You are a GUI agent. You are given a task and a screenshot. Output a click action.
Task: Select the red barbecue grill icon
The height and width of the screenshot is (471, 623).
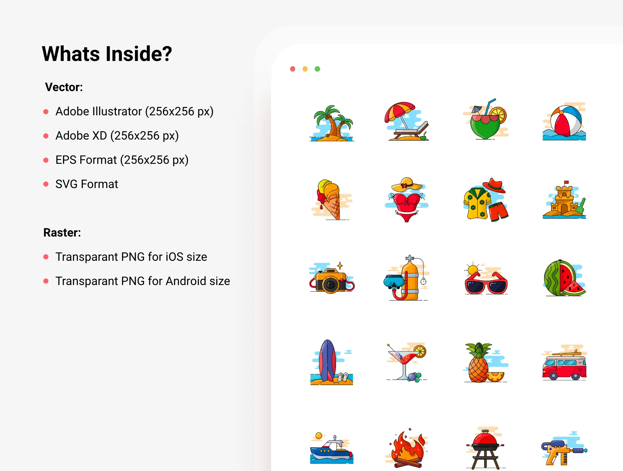pos(486,447)
